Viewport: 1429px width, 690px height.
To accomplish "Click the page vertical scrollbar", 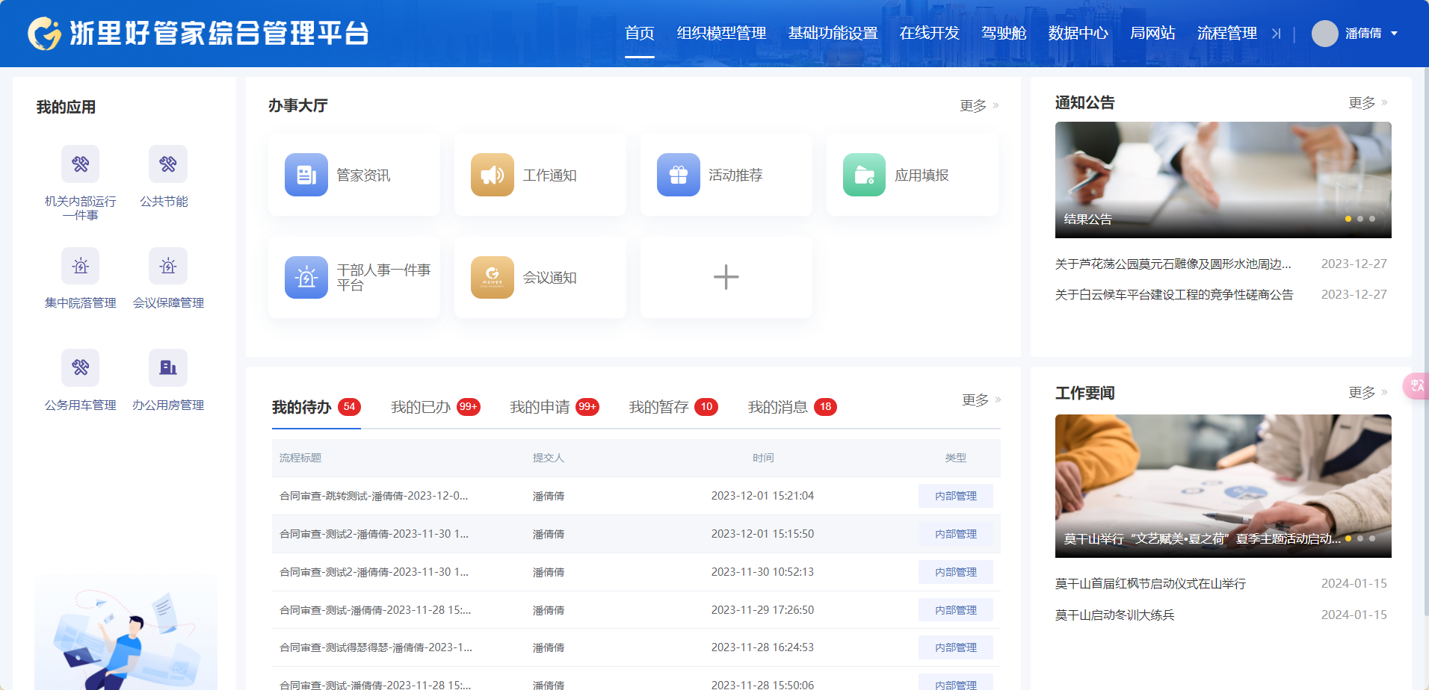I will (x=1426, y=344).
